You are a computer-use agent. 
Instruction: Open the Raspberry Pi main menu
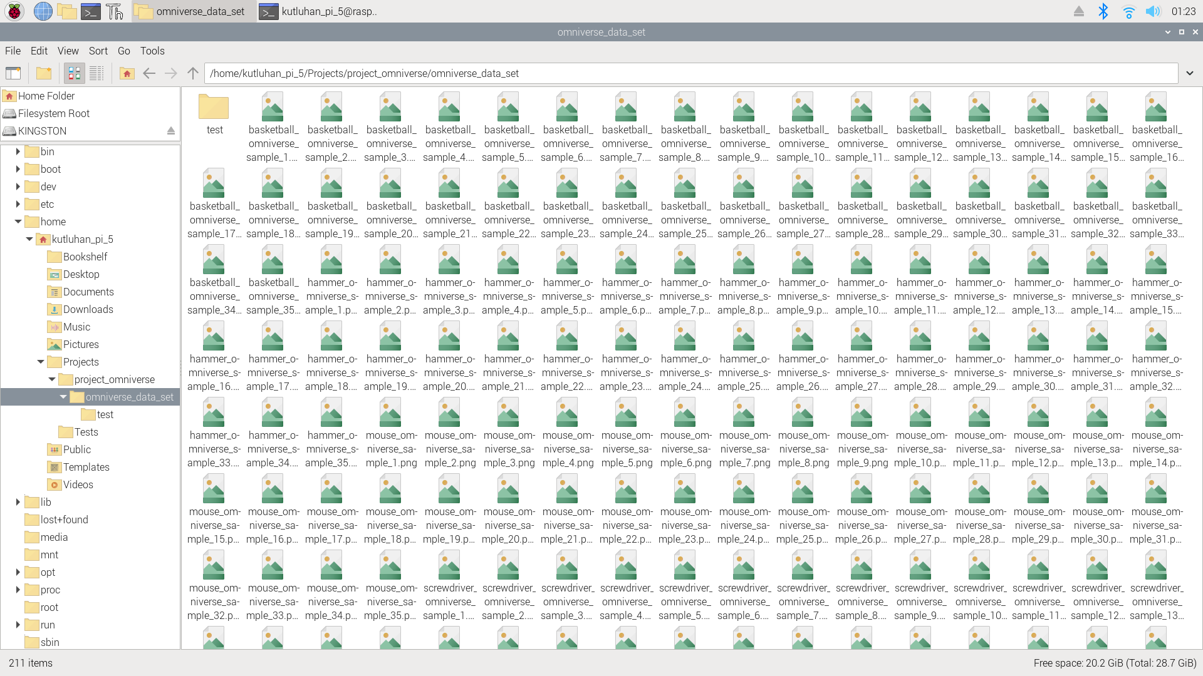(14, 11)
